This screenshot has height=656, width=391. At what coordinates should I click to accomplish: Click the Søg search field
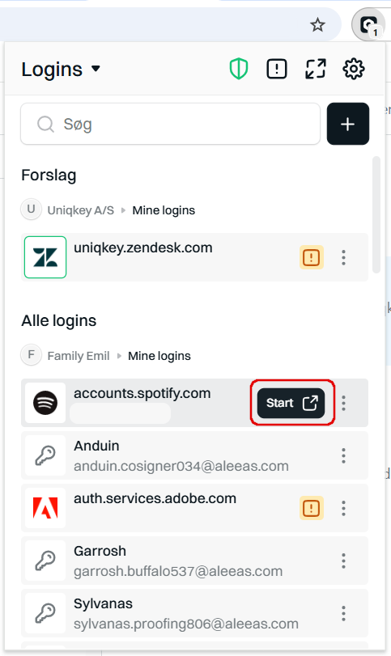point(170,124)
